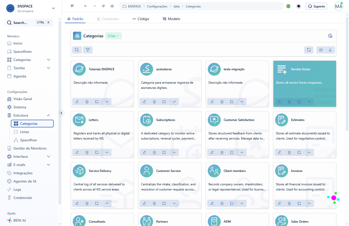
Task: Delete the Letters category
Action: tap(87, 152)
